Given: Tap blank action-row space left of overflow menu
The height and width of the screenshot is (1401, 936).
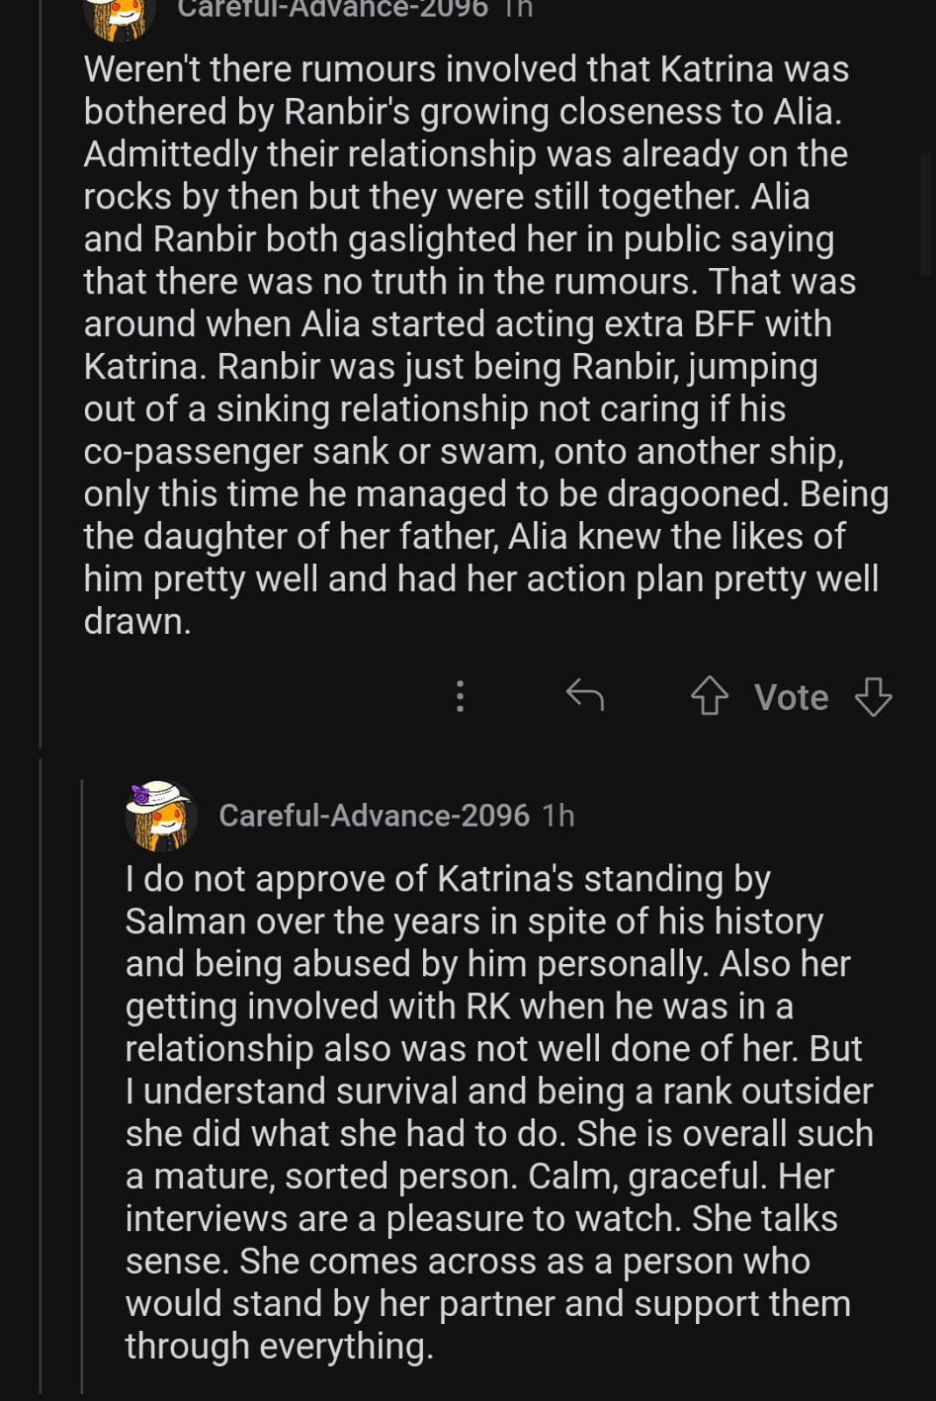Looking at the screenshot, I should [263, 697].
